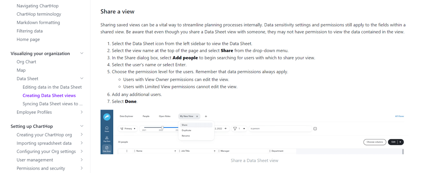445x173 pixels.
Task: Collapse the Data Sheet subsection chevron
Action: (82, 79)
